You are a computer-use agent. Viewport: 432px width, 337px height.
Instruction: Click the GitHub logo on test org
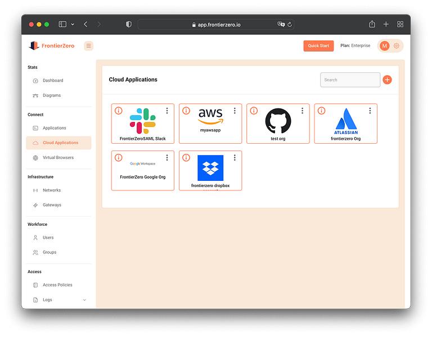(x=278, y=121)
